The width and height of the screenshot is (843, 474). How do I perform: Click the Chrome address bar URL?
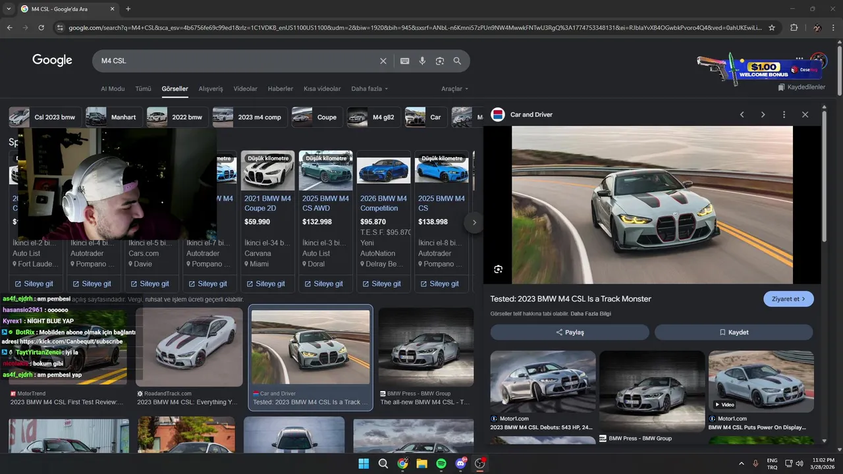[x=415, y=28]
